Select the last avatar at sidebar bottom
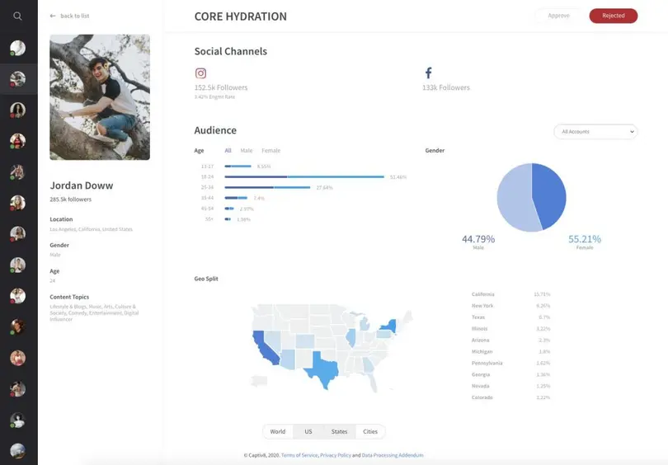Image resolution: width=668 pixels, height=465 pixels. point(17,451)
